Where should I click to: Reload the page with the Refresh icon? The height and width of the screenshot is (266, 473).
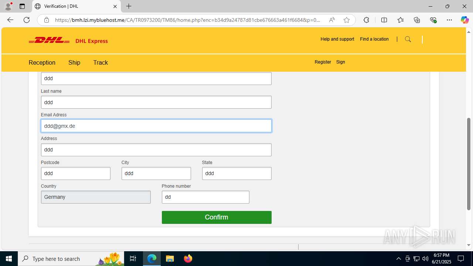[27, 20]
